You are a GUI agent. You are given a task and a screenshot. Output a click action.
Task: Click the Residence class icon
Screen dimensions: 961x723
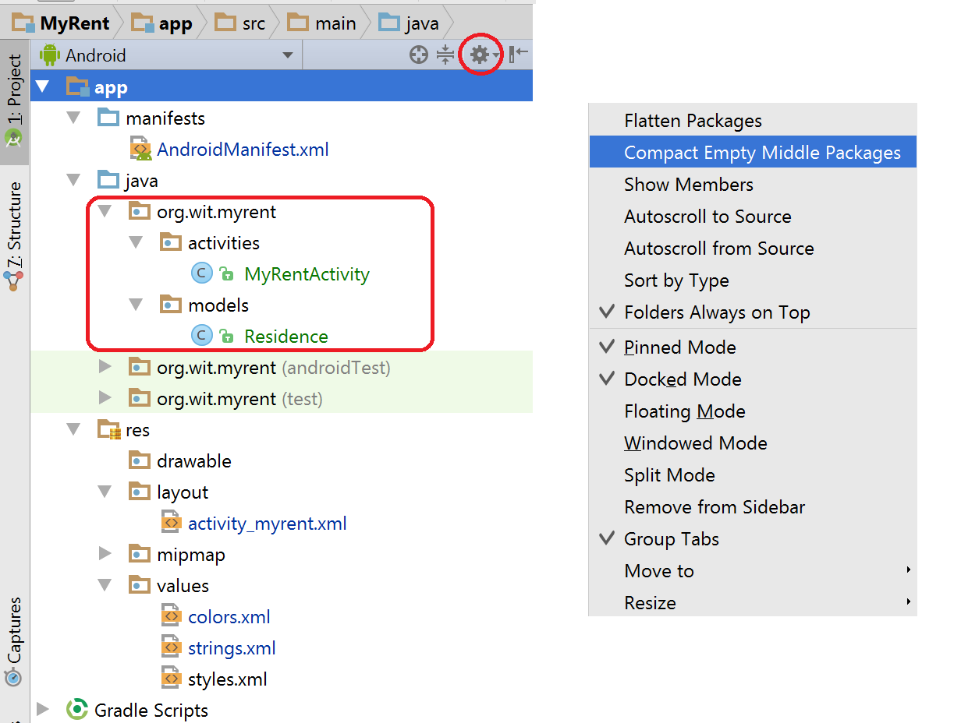201,335
